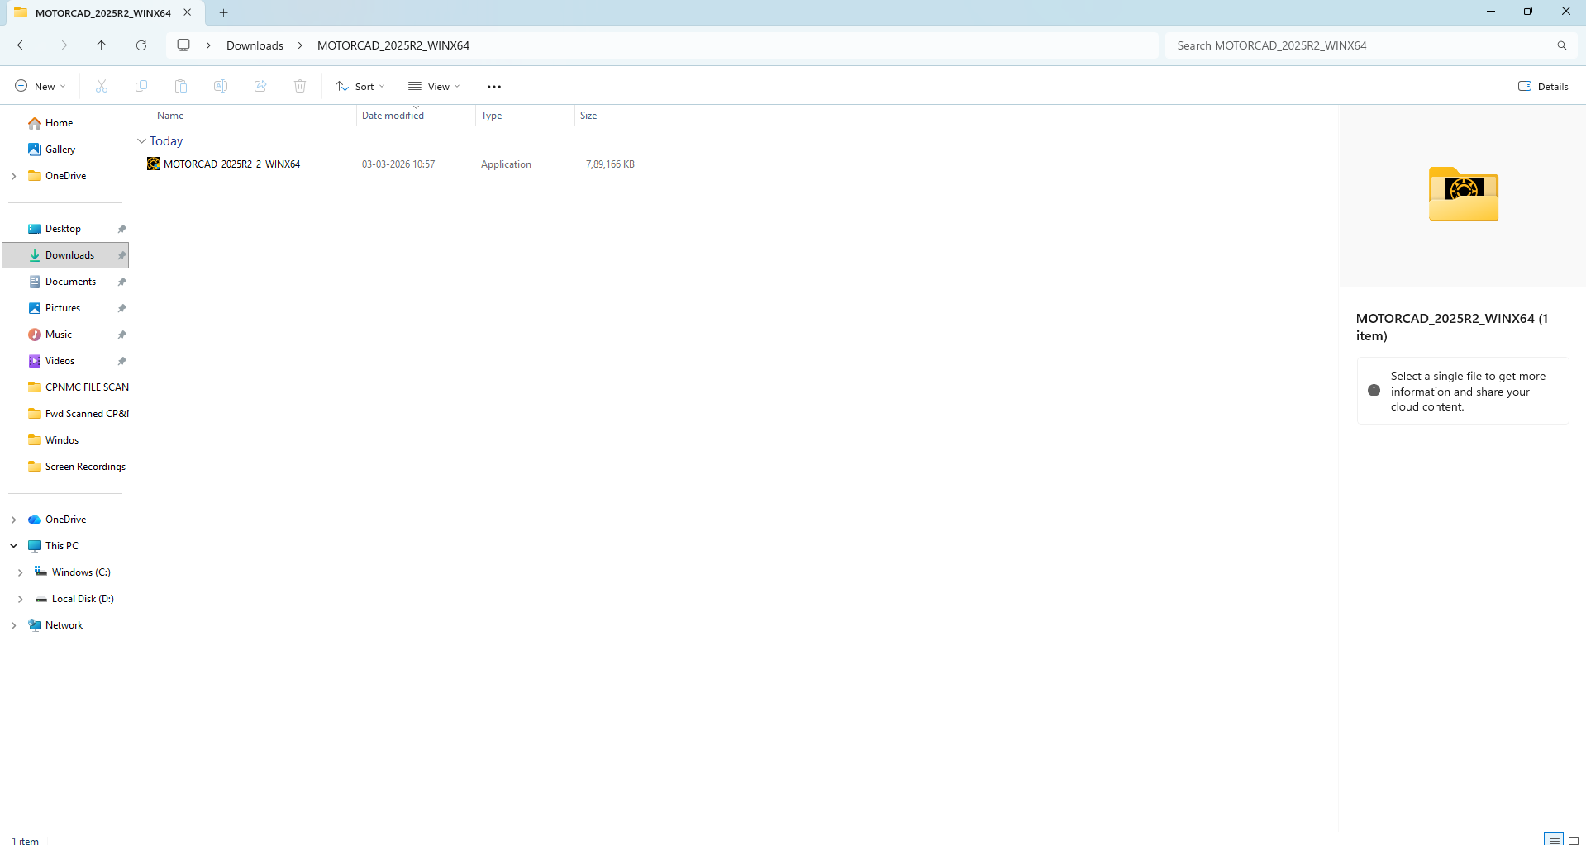
Task: Click the search magnifier icon
Action: [x=1561, y=45]
